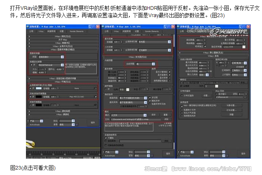Click the skylight None map button
Image resolution: width=262 pixels, height=175 pixels.
coord(76,88)
